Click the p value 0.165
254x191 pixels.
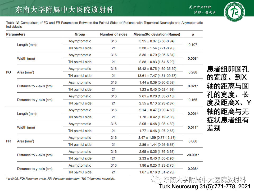(193, 100)
